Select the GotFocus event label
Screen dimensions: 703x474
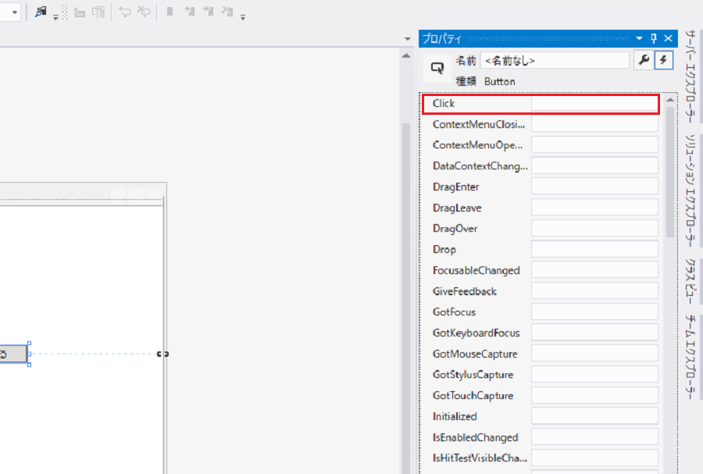pos(454,312)
